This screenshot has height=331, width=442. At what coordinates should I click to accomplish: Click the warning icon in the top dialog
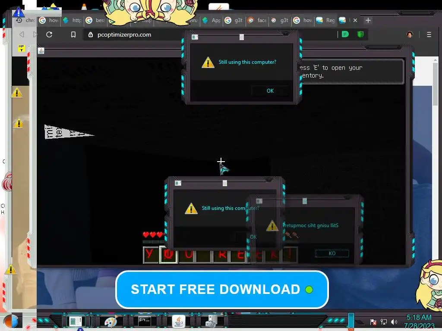click(x=208, y=62)
